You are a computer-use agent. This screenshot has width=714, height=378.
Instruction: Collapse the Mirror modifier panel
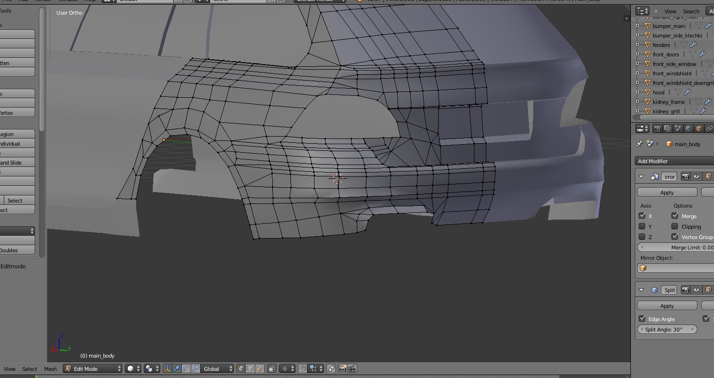coord(641,176)
